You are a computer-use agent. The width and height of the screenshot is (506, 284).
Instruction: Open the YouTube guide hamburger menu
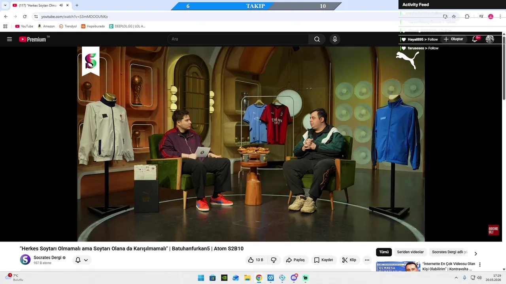click(x=9, y=39)
